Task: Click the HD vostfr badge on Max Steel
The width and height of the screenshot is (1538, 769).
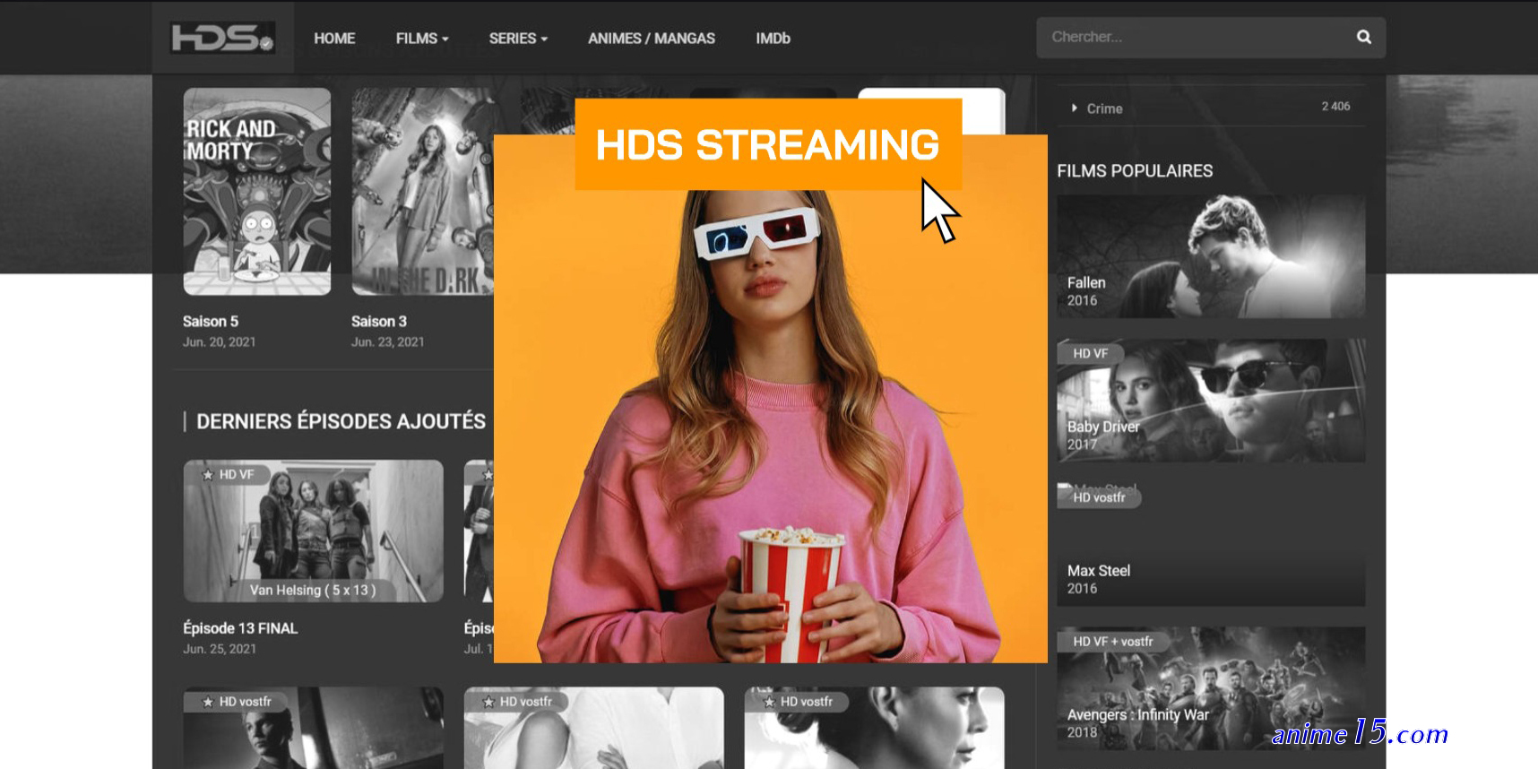Action: tap(1099, 497)
